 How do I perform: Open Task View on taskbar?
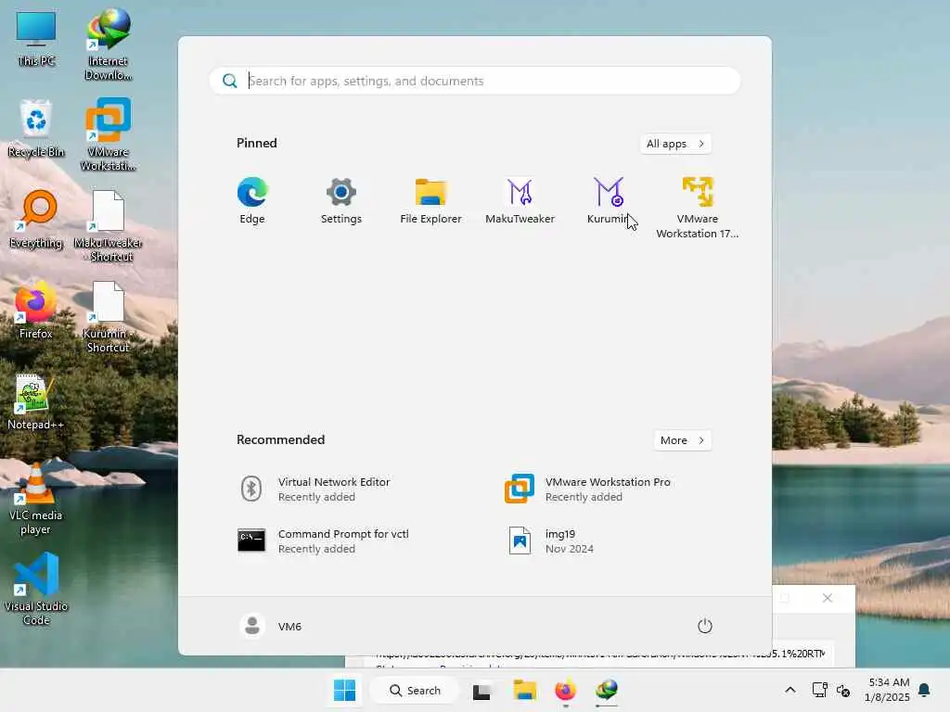click(x=481, y=690)
